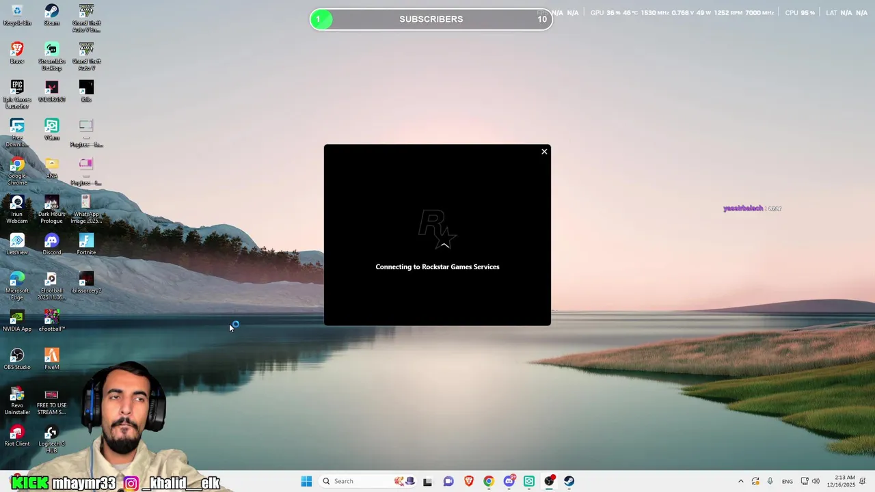Open VCam from the taskbar
This screenshot has height=492, width=875.
[529, 481]
